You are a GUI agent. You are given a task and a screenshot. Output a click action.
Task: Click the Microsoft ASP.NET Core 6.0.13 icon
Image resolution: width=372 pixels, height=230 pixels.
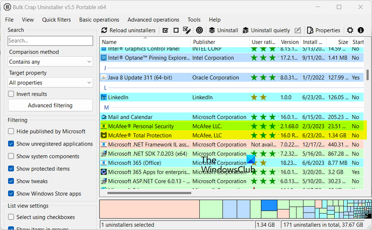coord(104,181)
